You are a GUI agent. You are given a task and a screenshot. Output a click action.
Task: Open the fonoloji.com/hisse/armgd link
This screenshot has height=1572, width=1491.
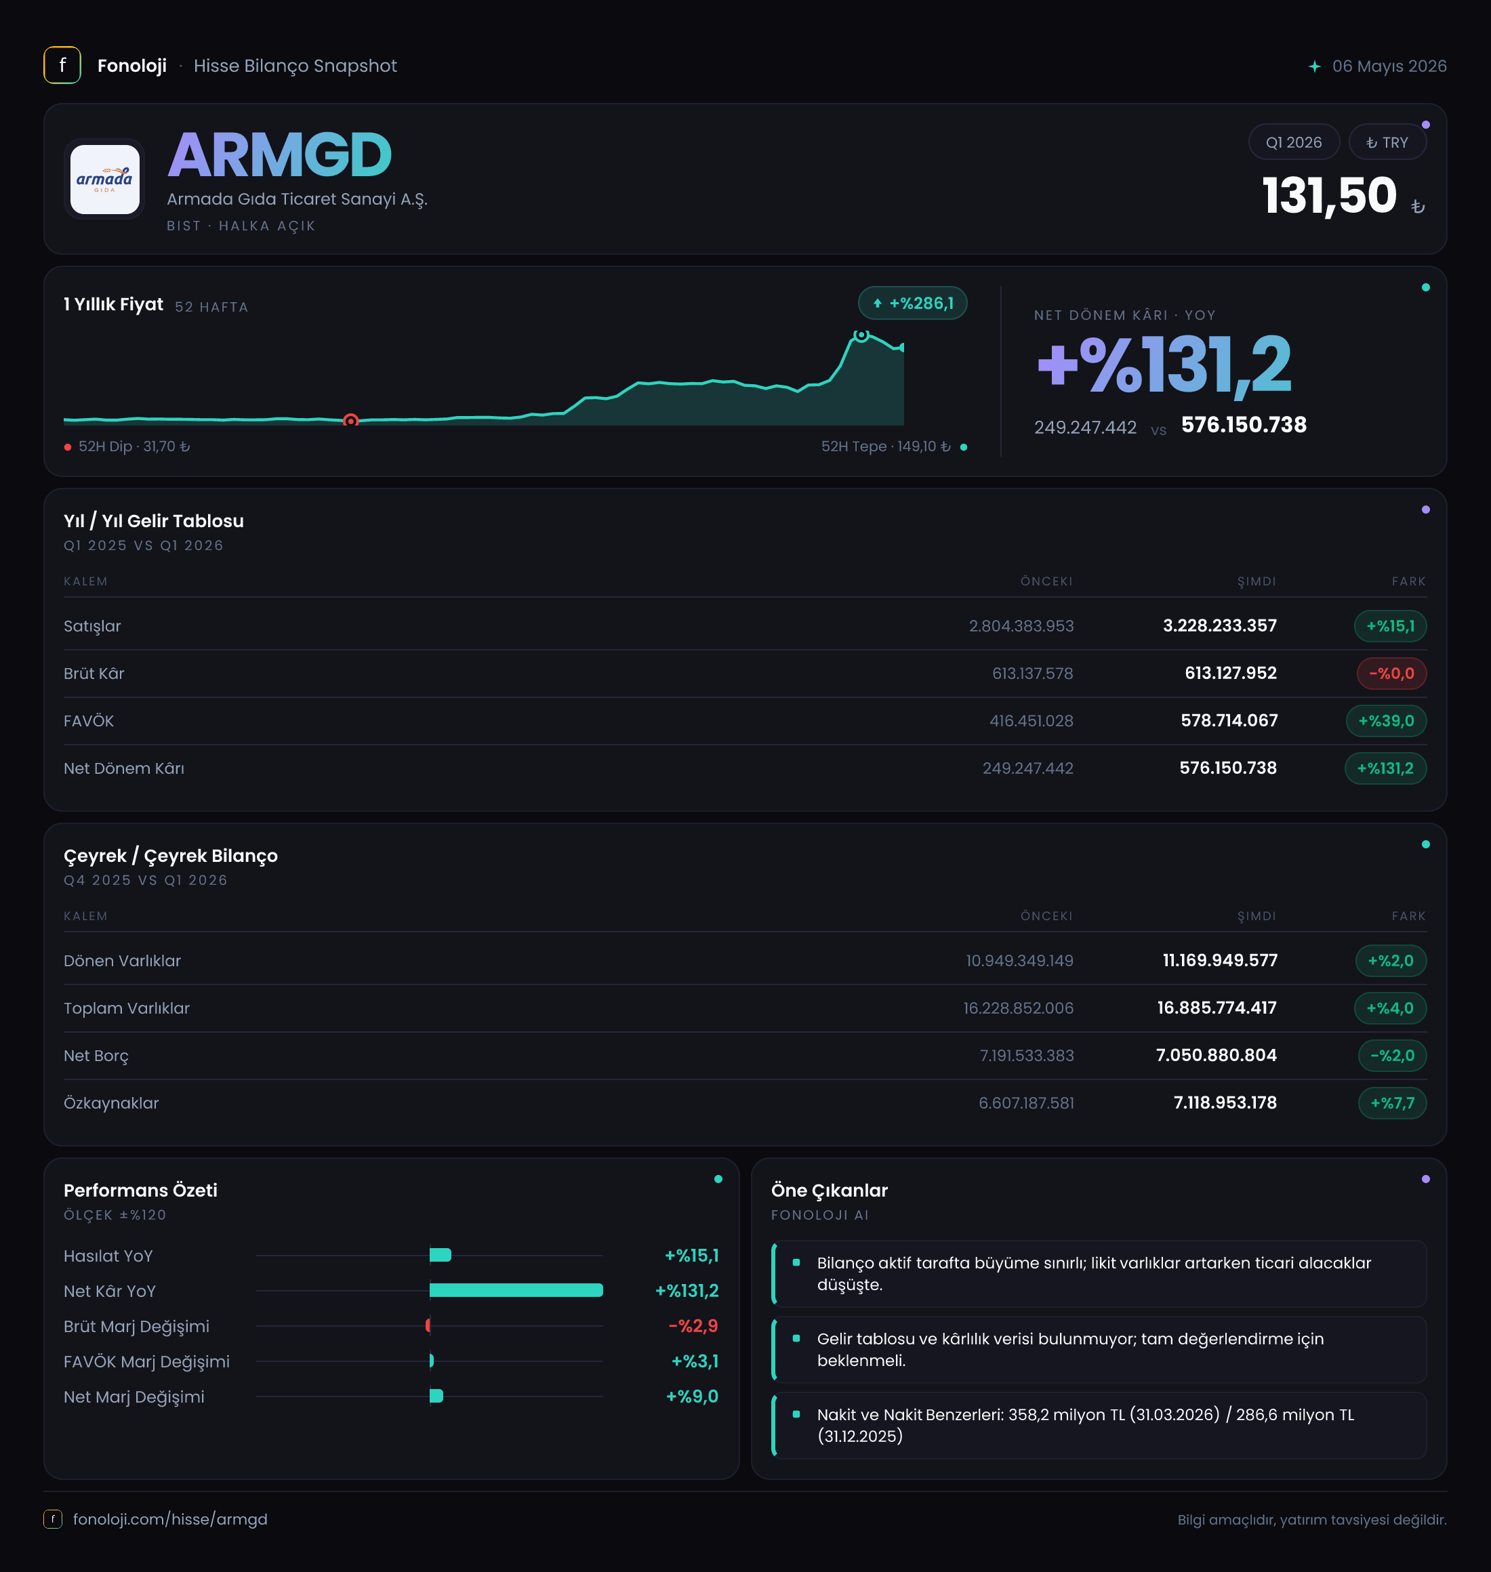(x=170, y=1518)
